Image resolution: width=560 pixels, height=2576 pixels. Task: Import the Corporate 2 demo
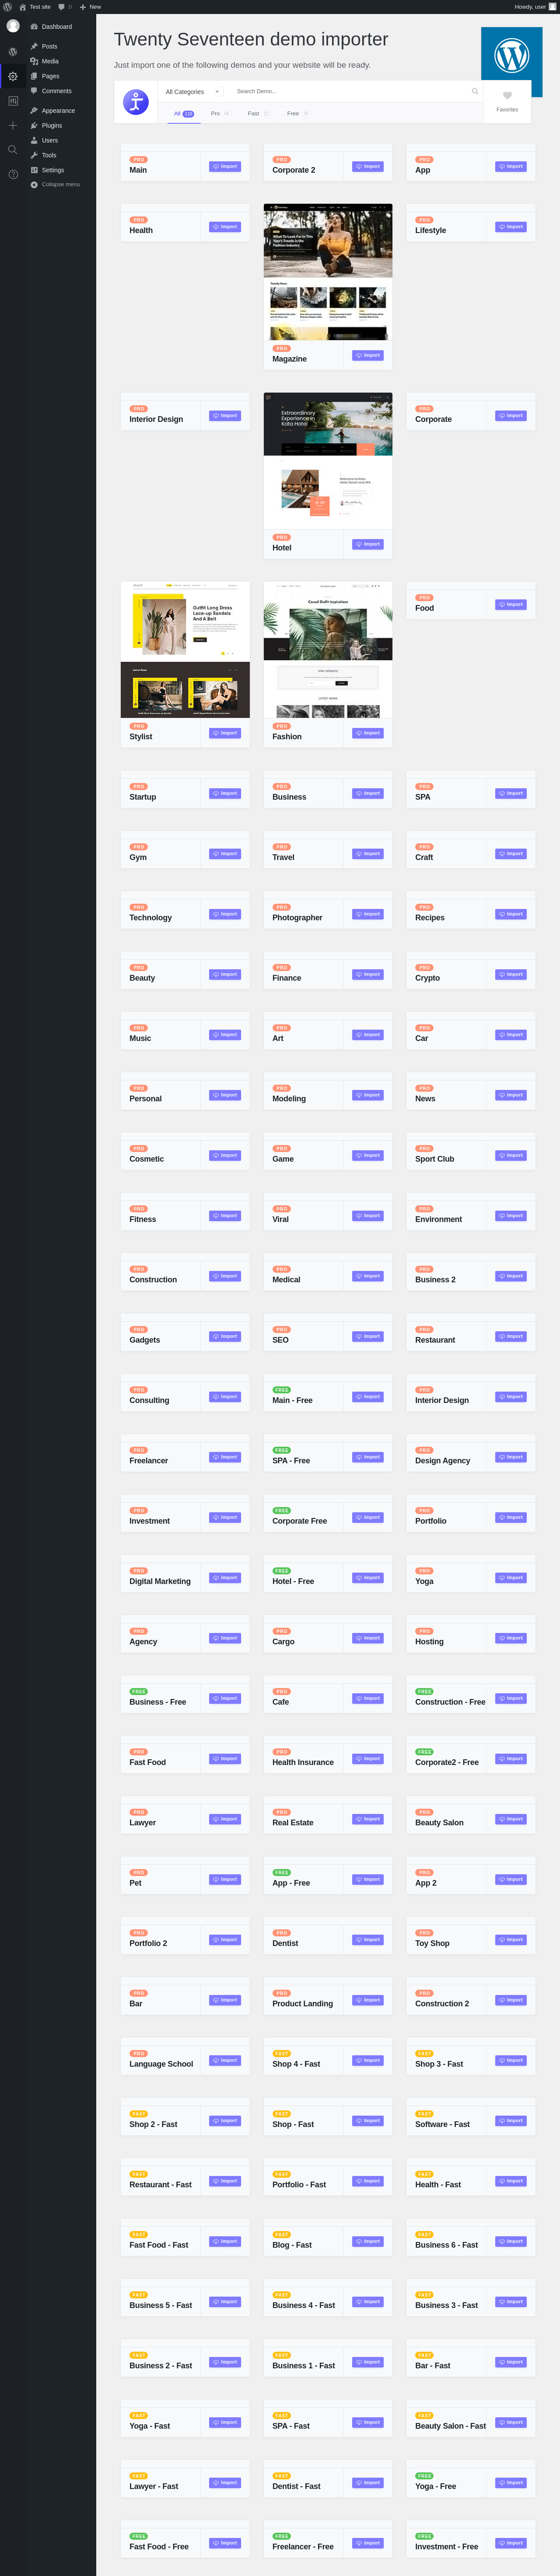pyautogui.click(x=368, y=166)
